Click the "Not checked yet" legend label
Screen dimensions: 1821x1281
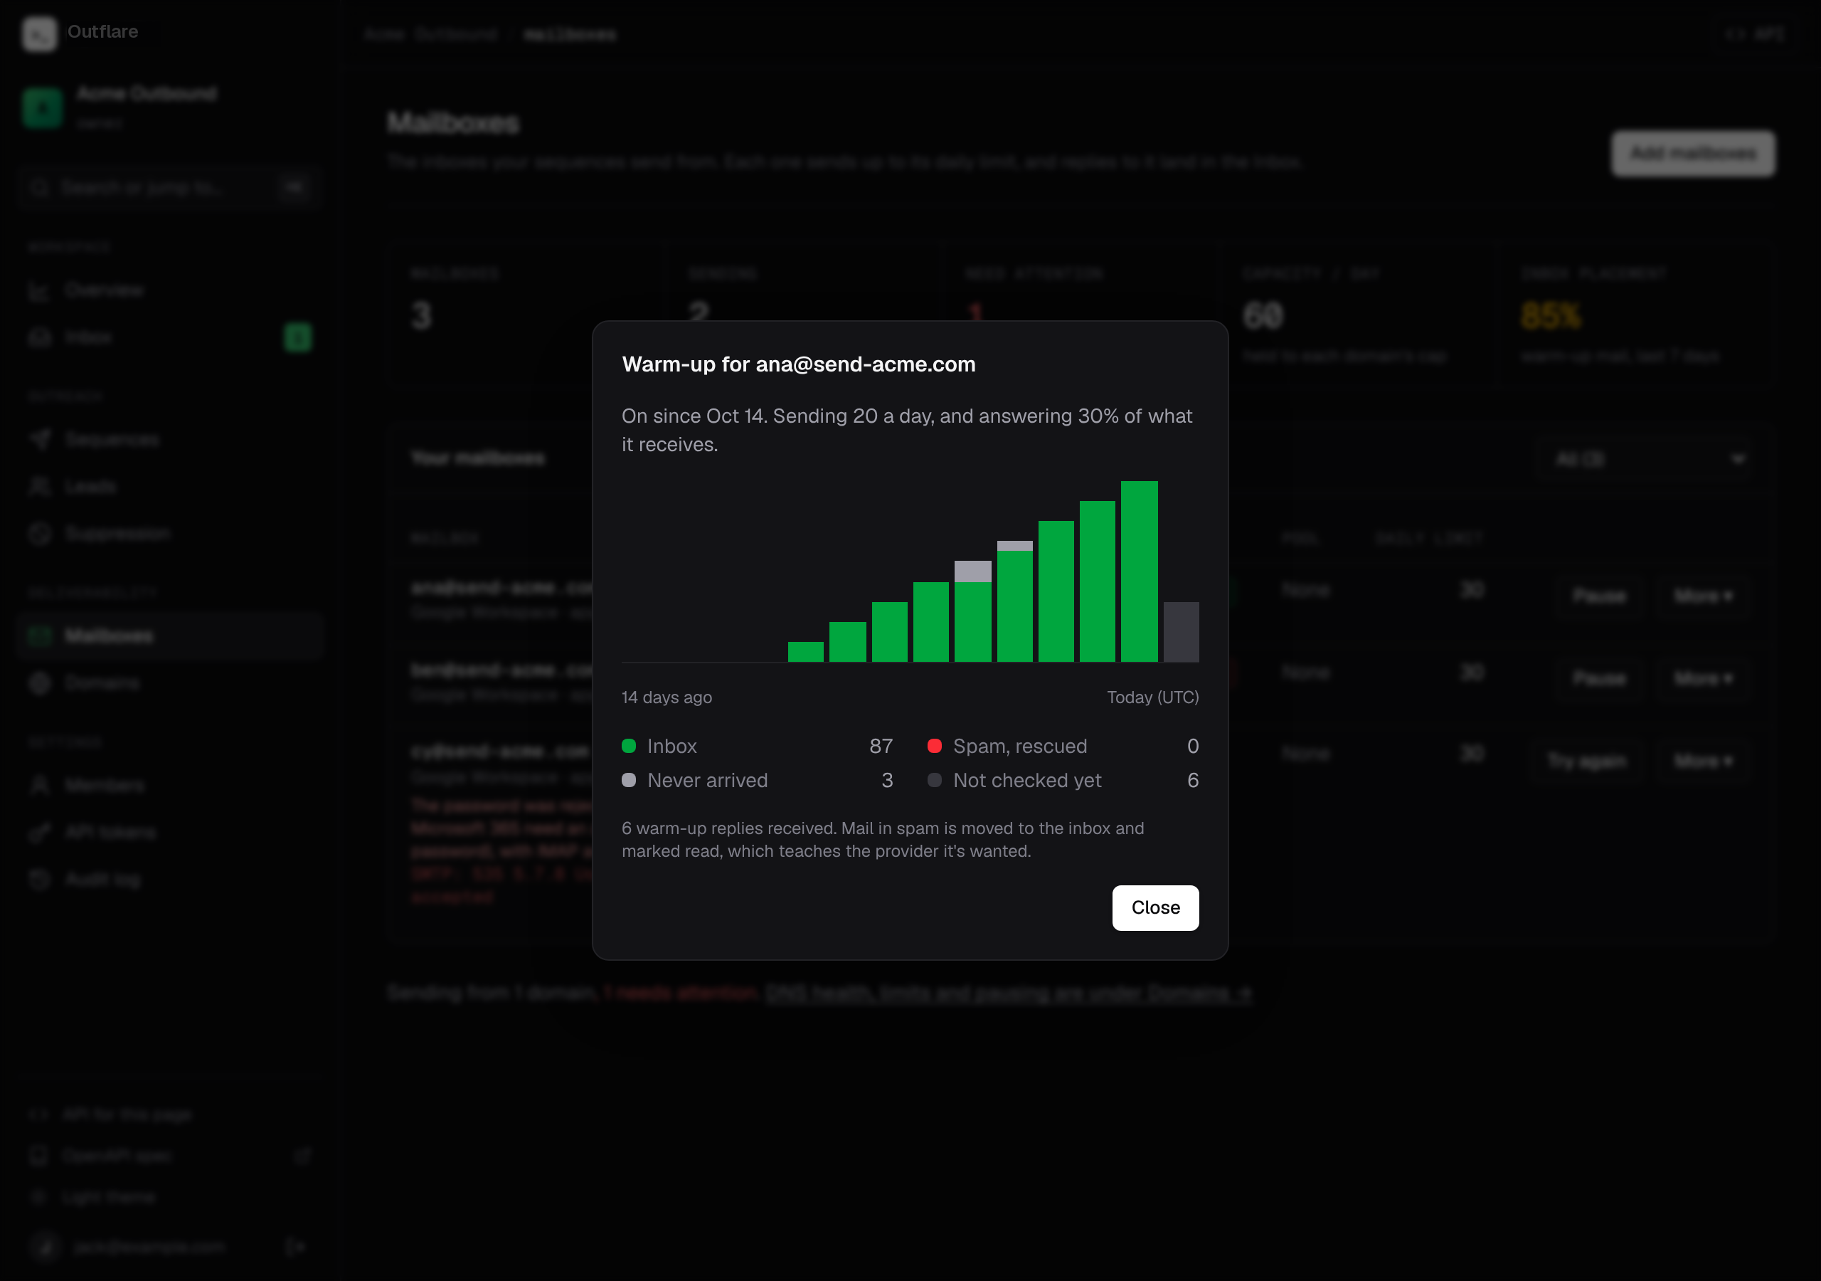pyautogui.click(x=1027, y=780)
